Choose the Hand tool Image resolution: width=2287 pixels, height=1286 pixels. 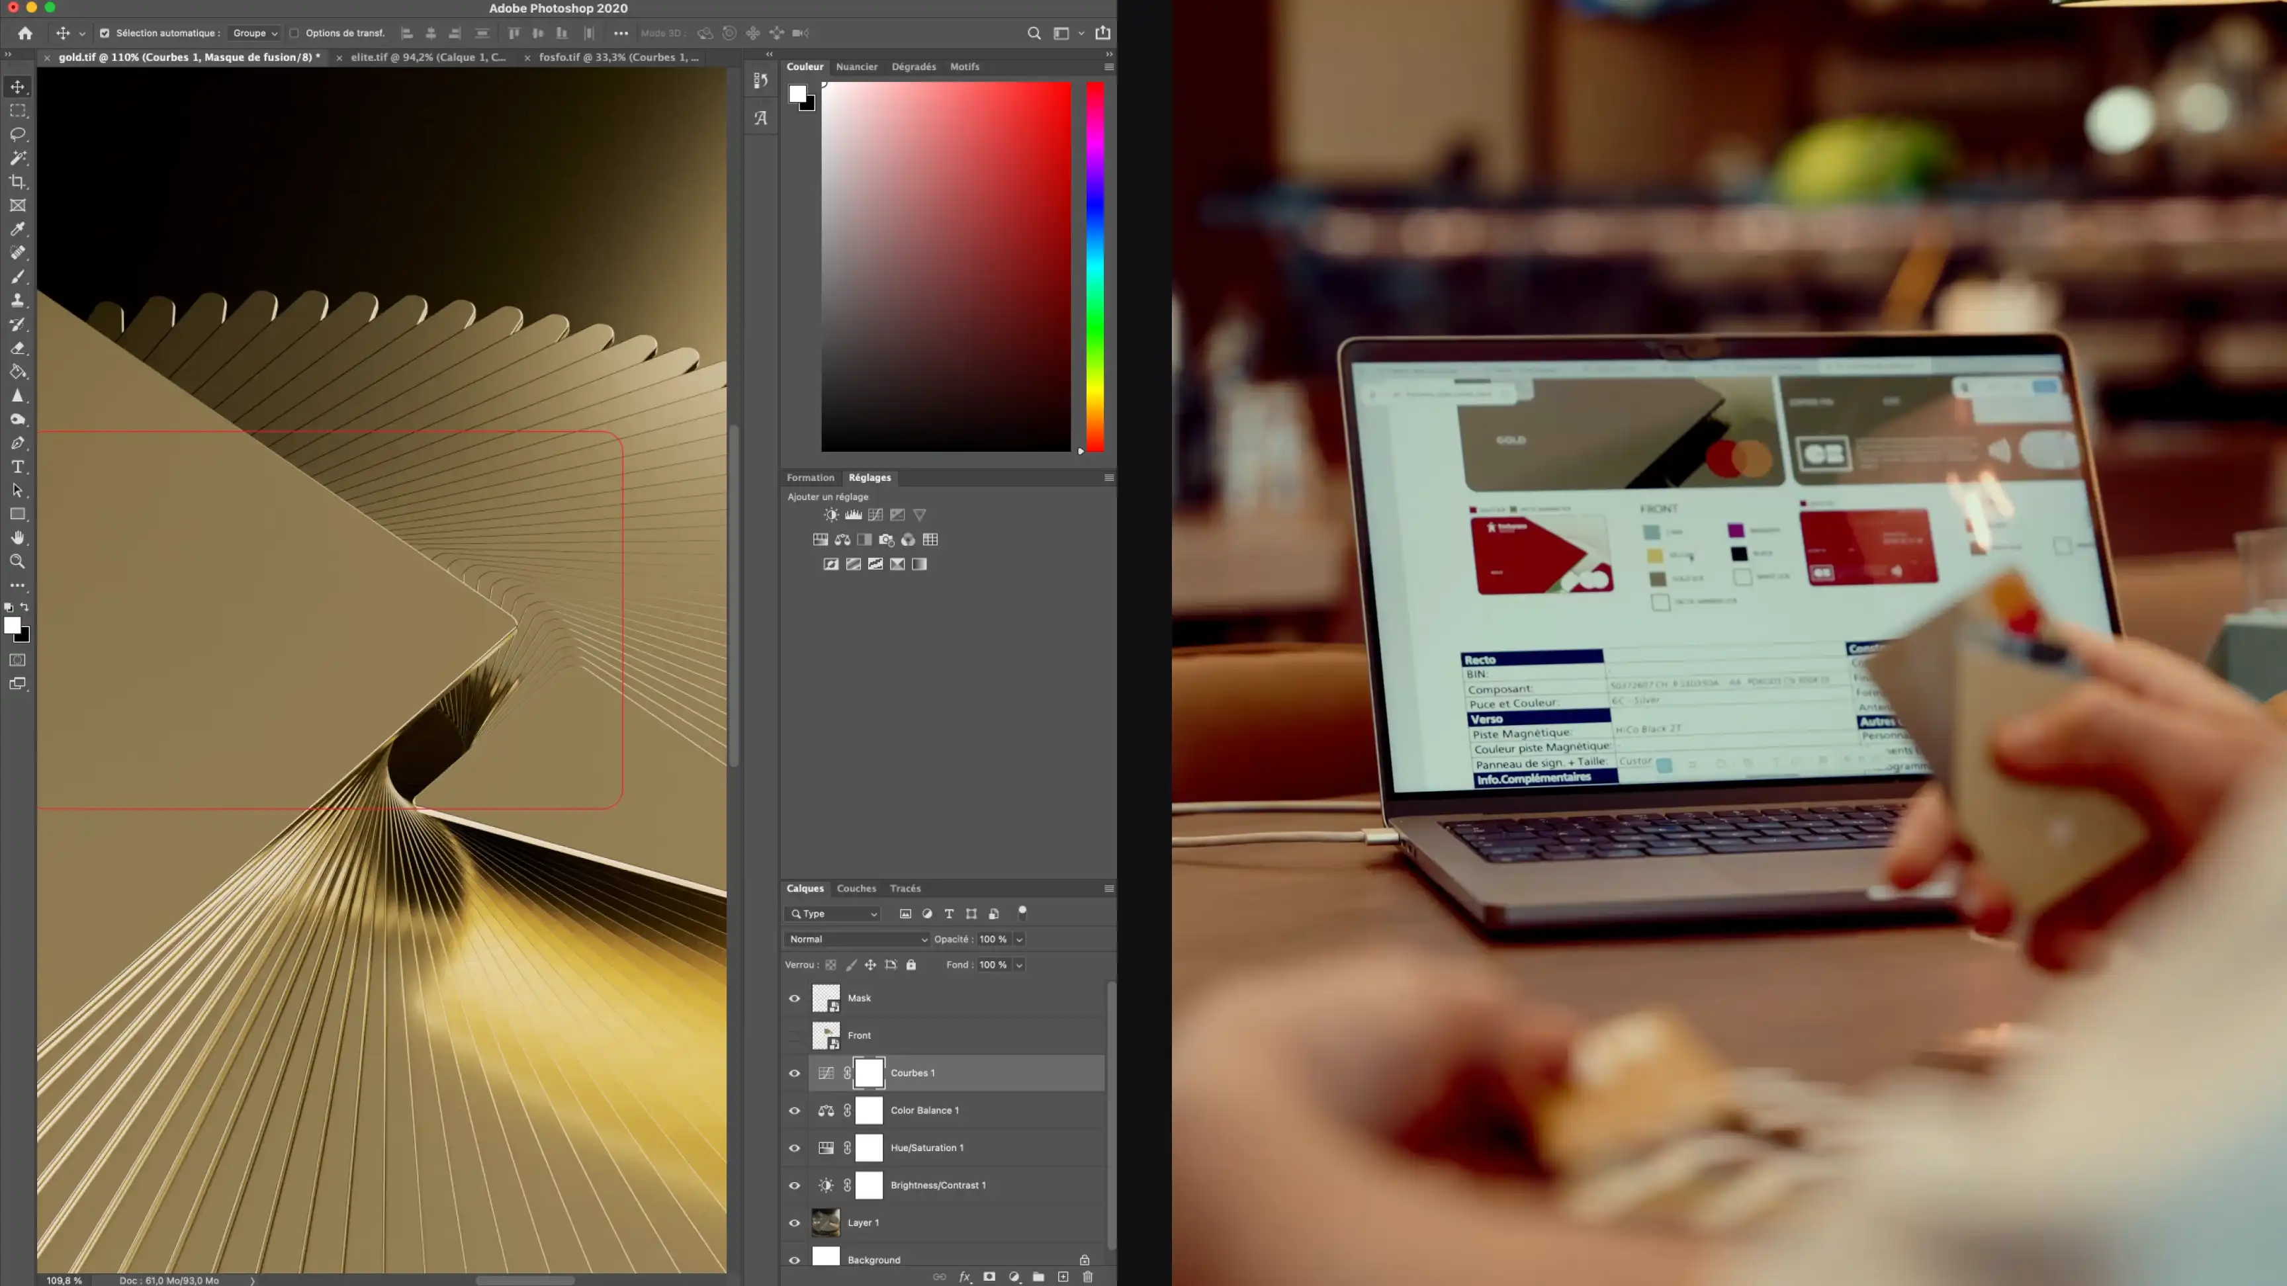[x=18, y=538]
